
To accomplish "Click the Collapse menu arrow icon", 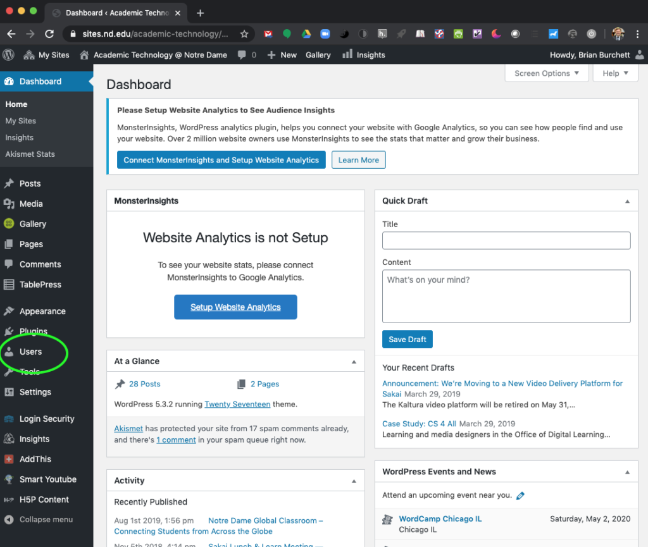I will (9, 520).
